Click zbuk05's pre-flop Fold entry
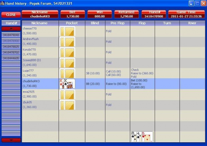The image size is (207, 146). [109, 105]
